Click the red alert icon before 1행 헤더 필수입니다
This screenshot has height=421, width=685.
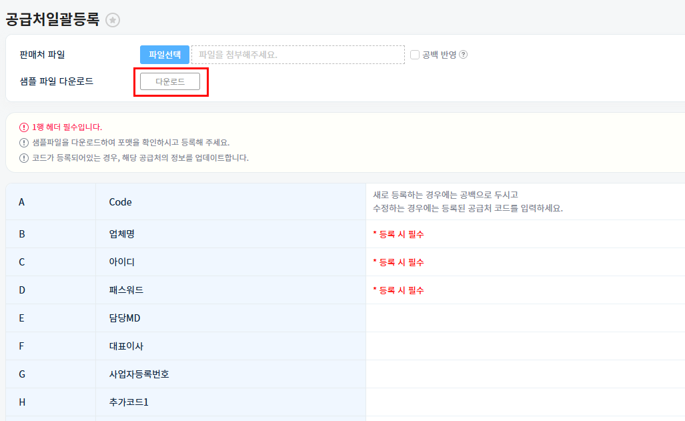click(25, 127)
